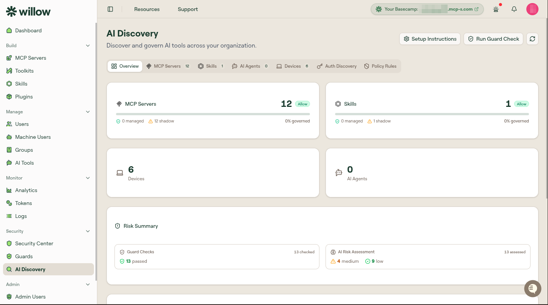Image resolution: width=548 pixels, height=305 pixels.
Task: Click the Machine Users robot icon
Action: pos(9,137)
